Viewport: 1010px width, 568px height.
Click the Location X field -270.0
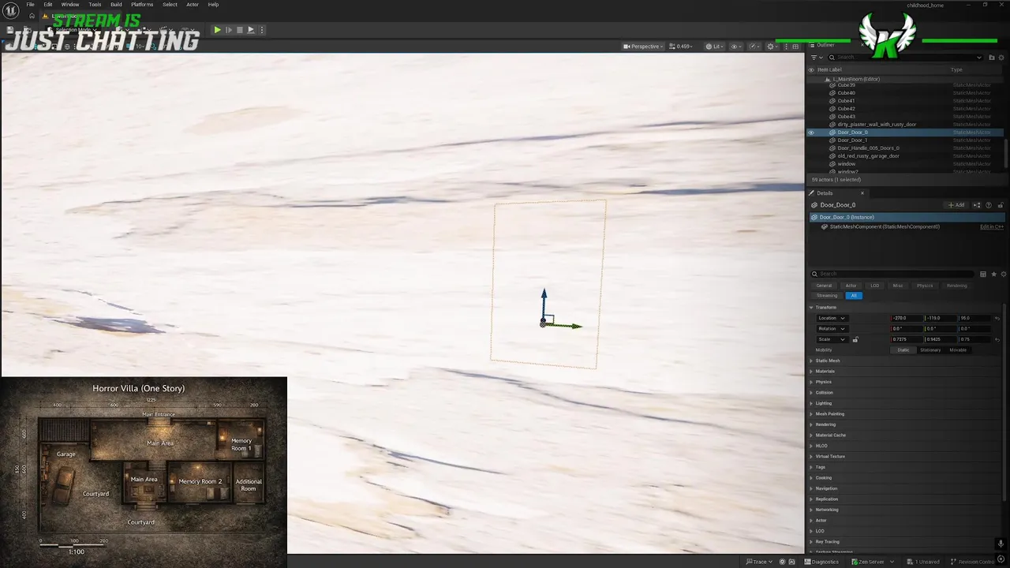pos(907,318)
